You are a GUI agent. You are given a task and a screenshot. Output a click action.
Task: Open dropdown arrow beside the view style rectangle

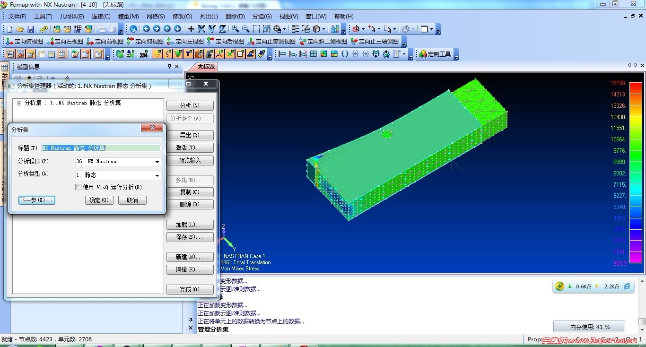[x=431, y=29]
